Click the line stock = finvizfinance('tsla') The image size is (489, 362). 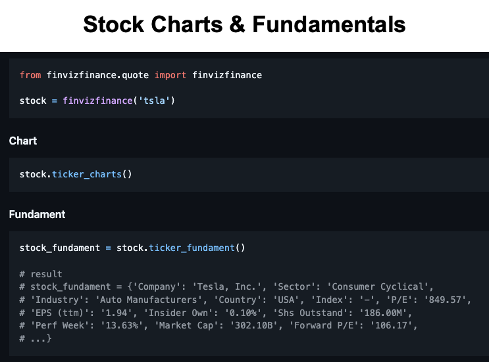(97, 101)
